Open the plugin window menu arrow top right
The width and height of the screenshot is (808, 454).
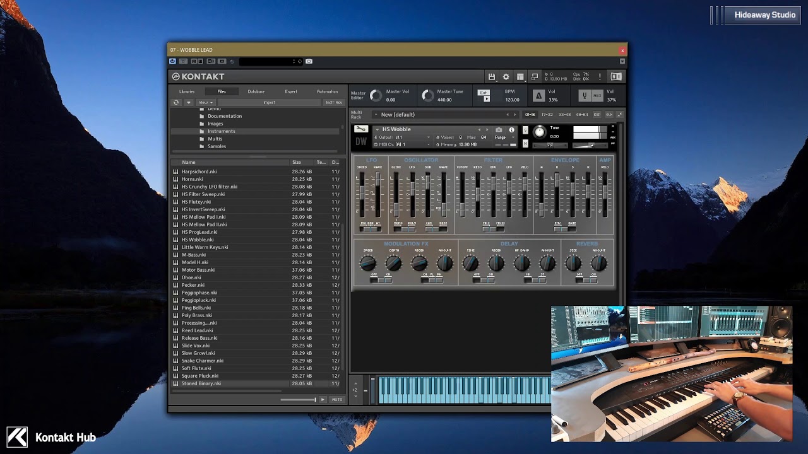point(622,61)
